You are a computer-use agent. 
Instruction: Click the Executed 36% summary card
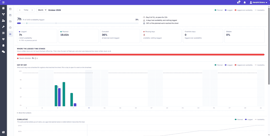point(120,36)
